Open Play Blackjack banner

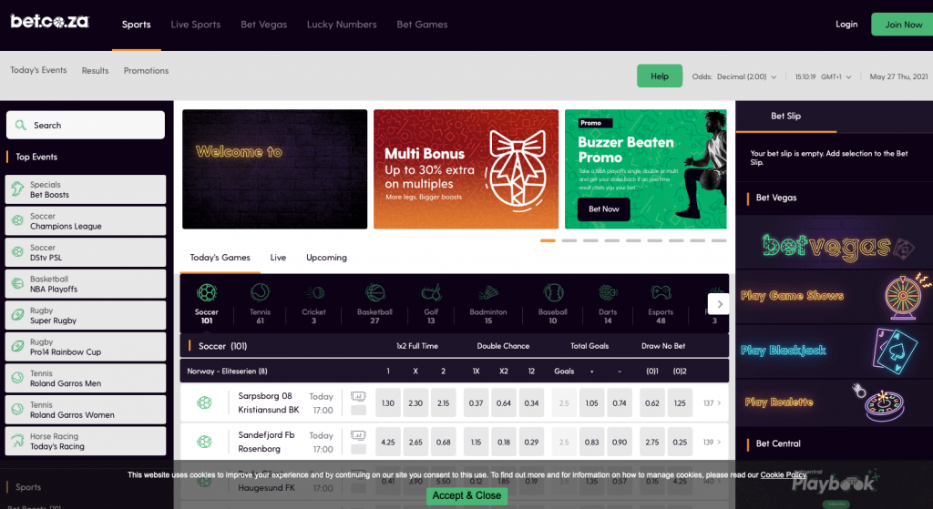click(x=835, y=351)
